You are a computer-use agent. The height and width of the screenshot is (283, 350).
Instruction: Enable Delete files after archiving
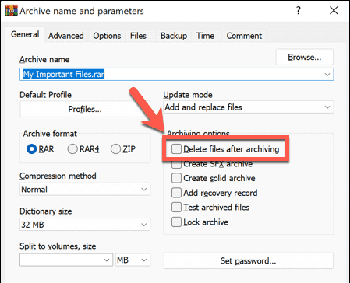pos(176,149)
